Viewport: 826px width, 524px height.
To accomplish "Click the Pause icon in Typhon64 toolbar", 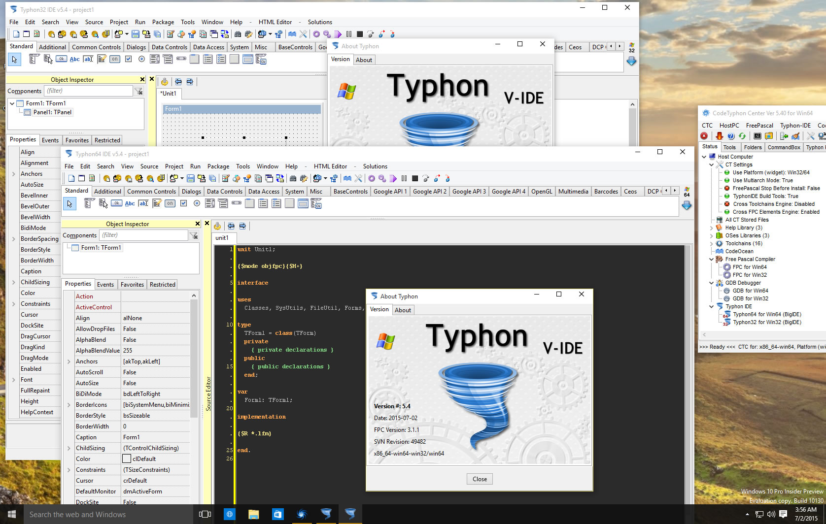I will pos(404,178).
